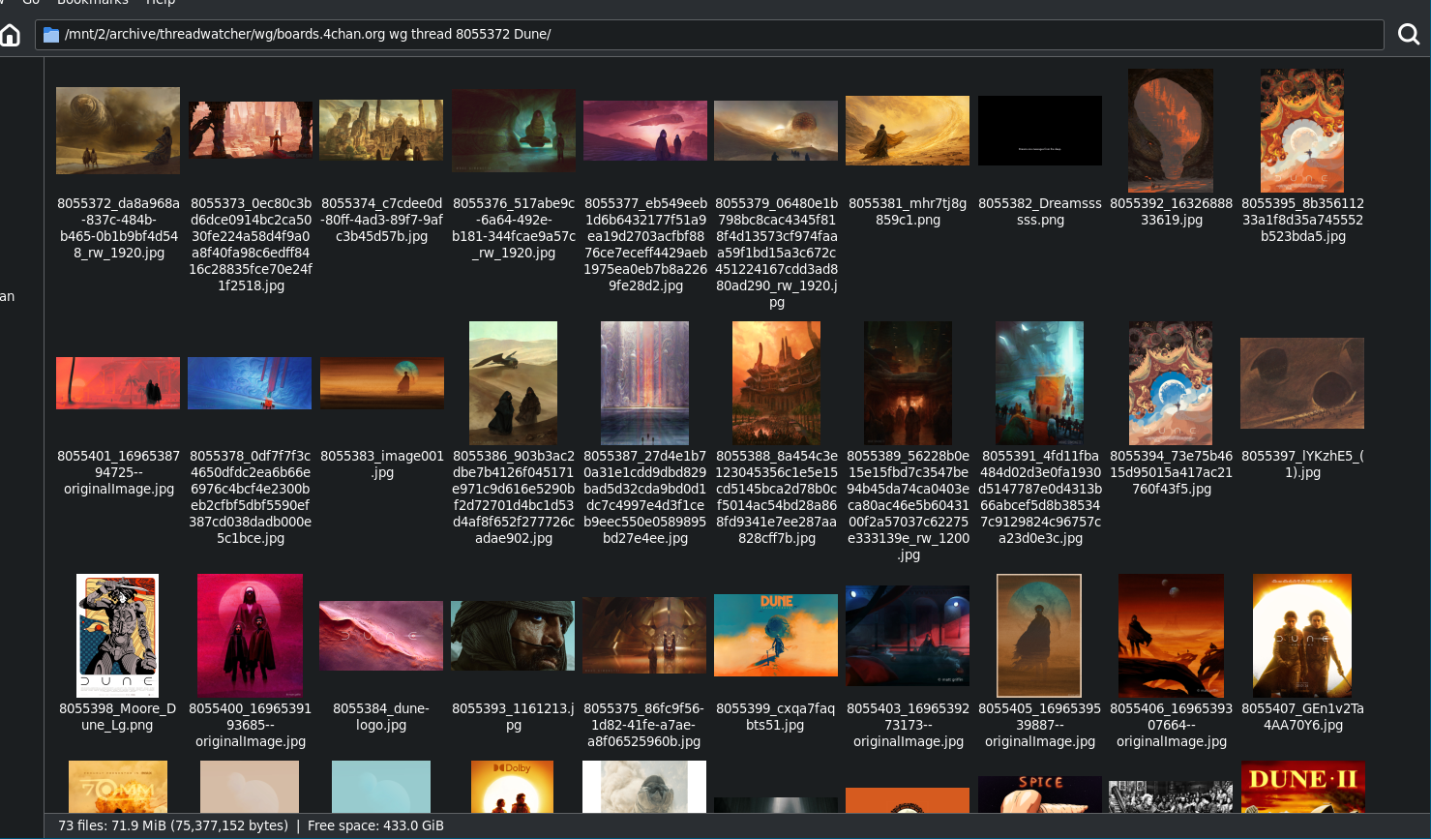Select the 8055392_1632688833619.jpg thumbnail
Image resolution: width=1431 pixels, height=839 pixels.
coord(1171,131)
